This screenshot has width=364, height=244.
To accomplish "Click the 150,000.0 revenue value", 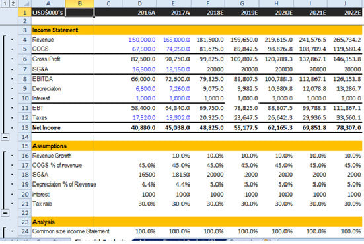I will point(142,40).
